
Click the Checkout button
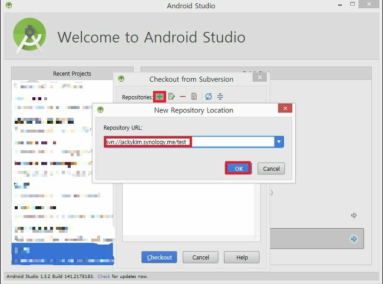tap(159, 257)
